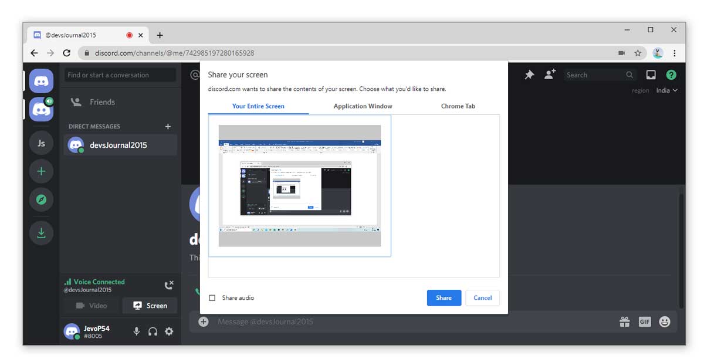Select the server icon with speaker badge
Viewport: 704px width, 359px height.
(x=41, y=109)
